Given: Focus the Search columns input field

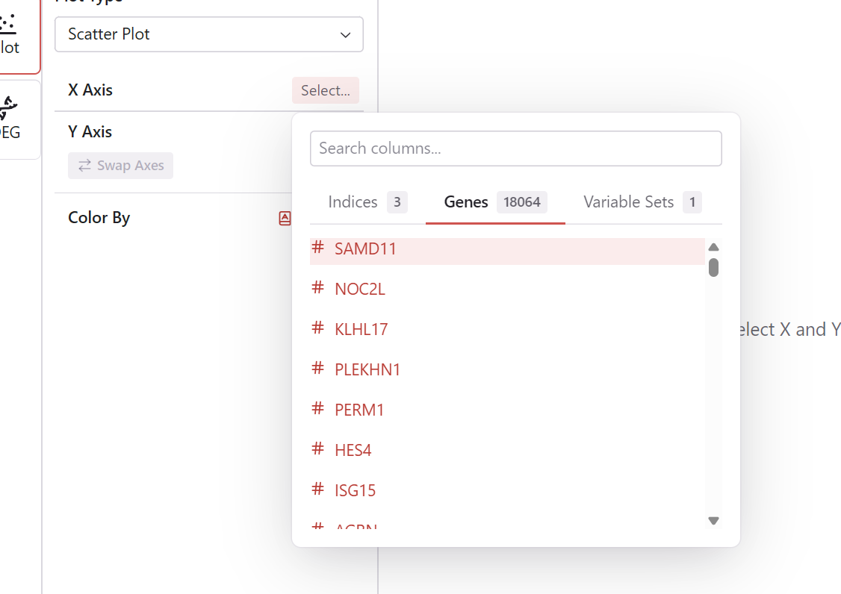Looking at the screenshot, I should [515, 148].
